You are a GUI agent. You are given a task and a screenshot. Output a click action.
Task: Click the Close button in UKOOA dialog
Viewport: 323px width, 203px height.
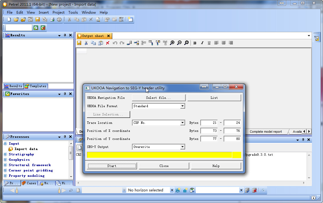point(164,166)
